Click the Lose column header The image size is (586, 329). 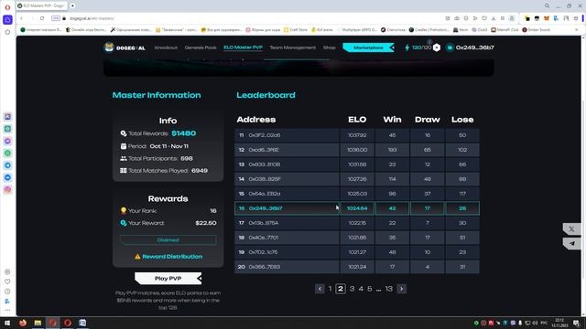[462, 120]
